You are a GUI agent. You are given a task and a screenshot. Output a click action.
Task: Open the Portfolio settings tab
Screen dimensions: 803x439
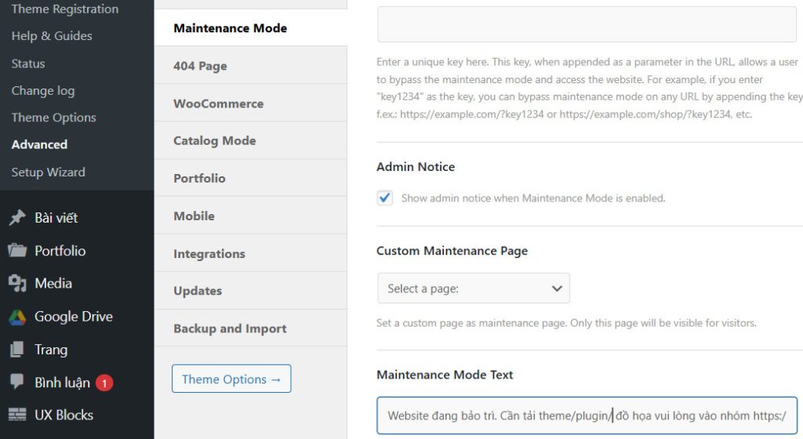[x=250, y=178]
